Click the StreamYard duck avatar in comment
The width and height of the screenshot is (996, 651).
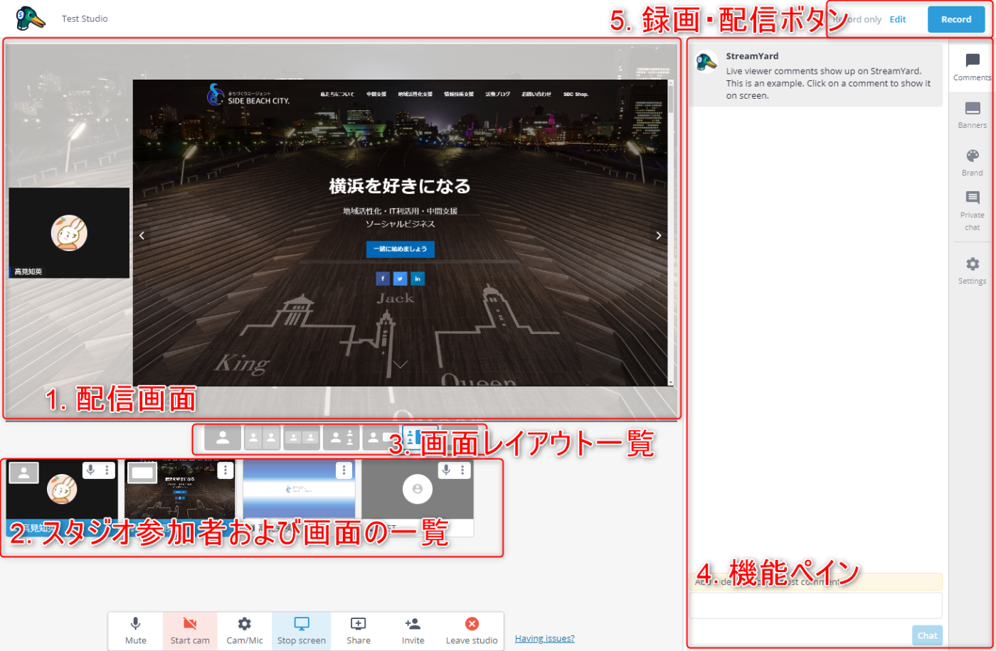706,62
